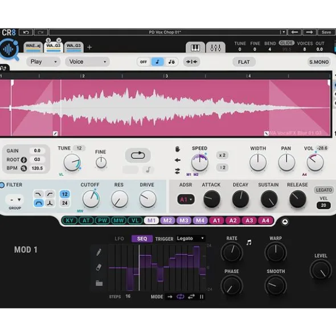Select the low-pass filter shape
The height and width of the screenshot is (336, 336).
pyautogui.click(x=38, y=194)
